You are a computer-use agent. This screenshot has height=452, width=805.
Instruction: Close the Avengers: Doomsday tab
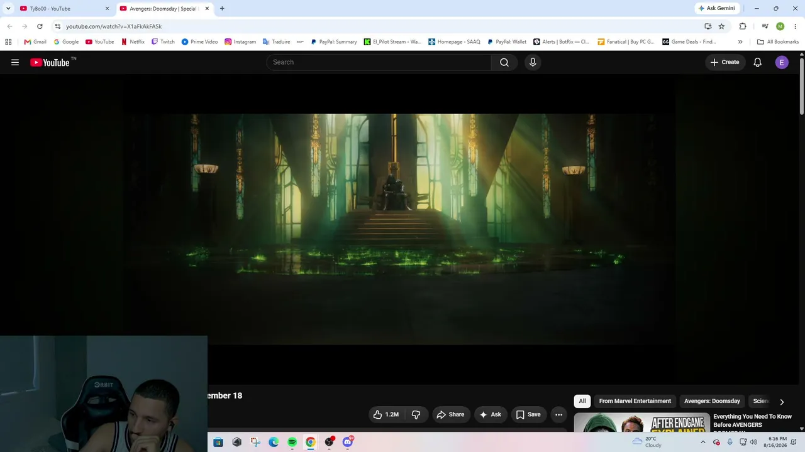click(x=207, y=8)
